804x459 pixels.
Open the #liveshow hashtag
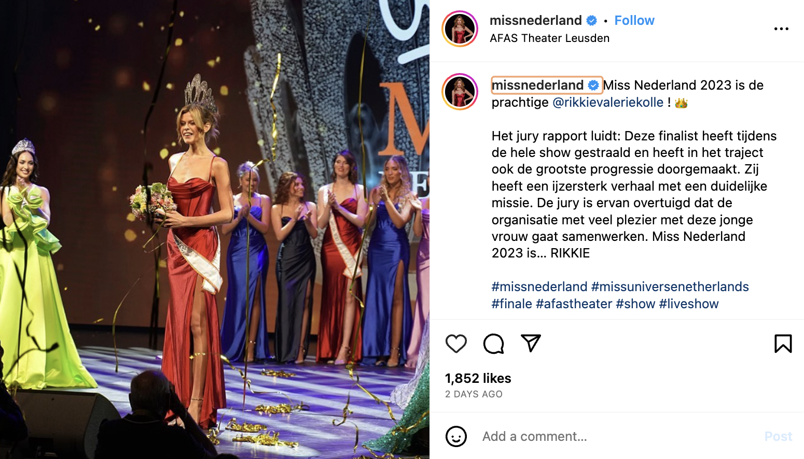pyautogui.click(x=688, y=304)
